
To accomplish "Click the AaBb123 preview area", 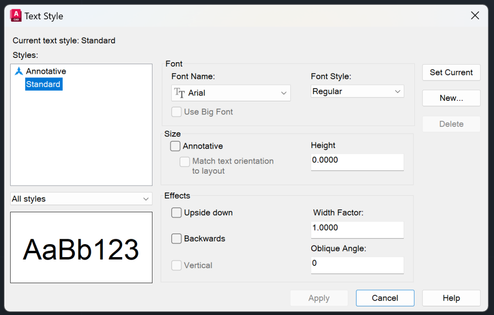I will [x=81, y=247].
